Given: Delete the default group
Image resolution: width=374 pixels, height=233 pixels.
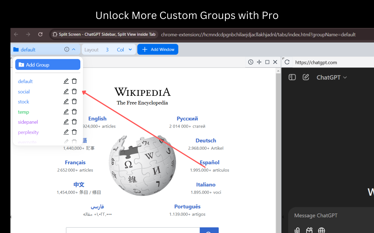Looking at the screenshot, I should [75, 81].
